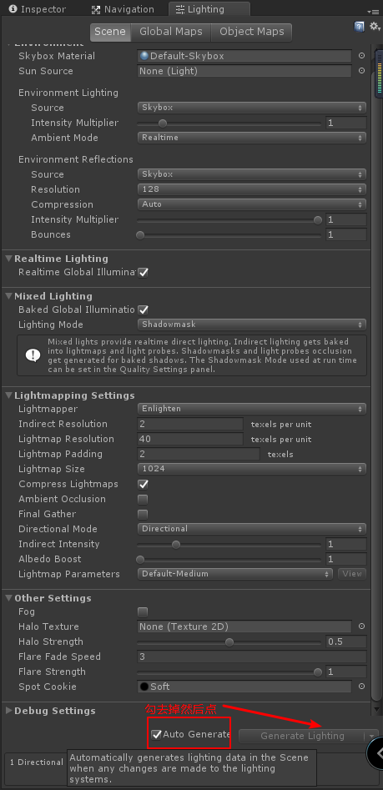Open the Sun Source object picker

(x=361, y=71)
